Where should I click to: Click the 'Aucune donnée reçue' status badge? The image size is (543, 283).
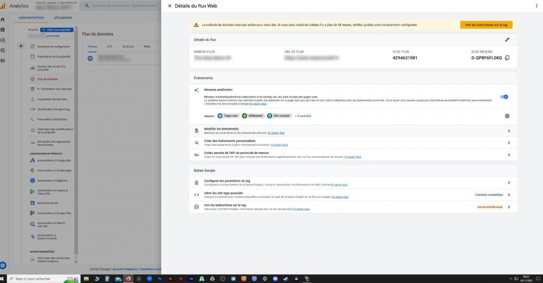[490, 207]
